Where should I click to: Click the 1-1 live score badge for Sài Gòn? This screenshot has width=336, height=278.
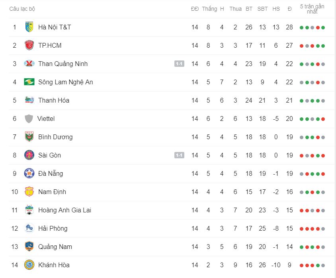click(x=180, y=155)
